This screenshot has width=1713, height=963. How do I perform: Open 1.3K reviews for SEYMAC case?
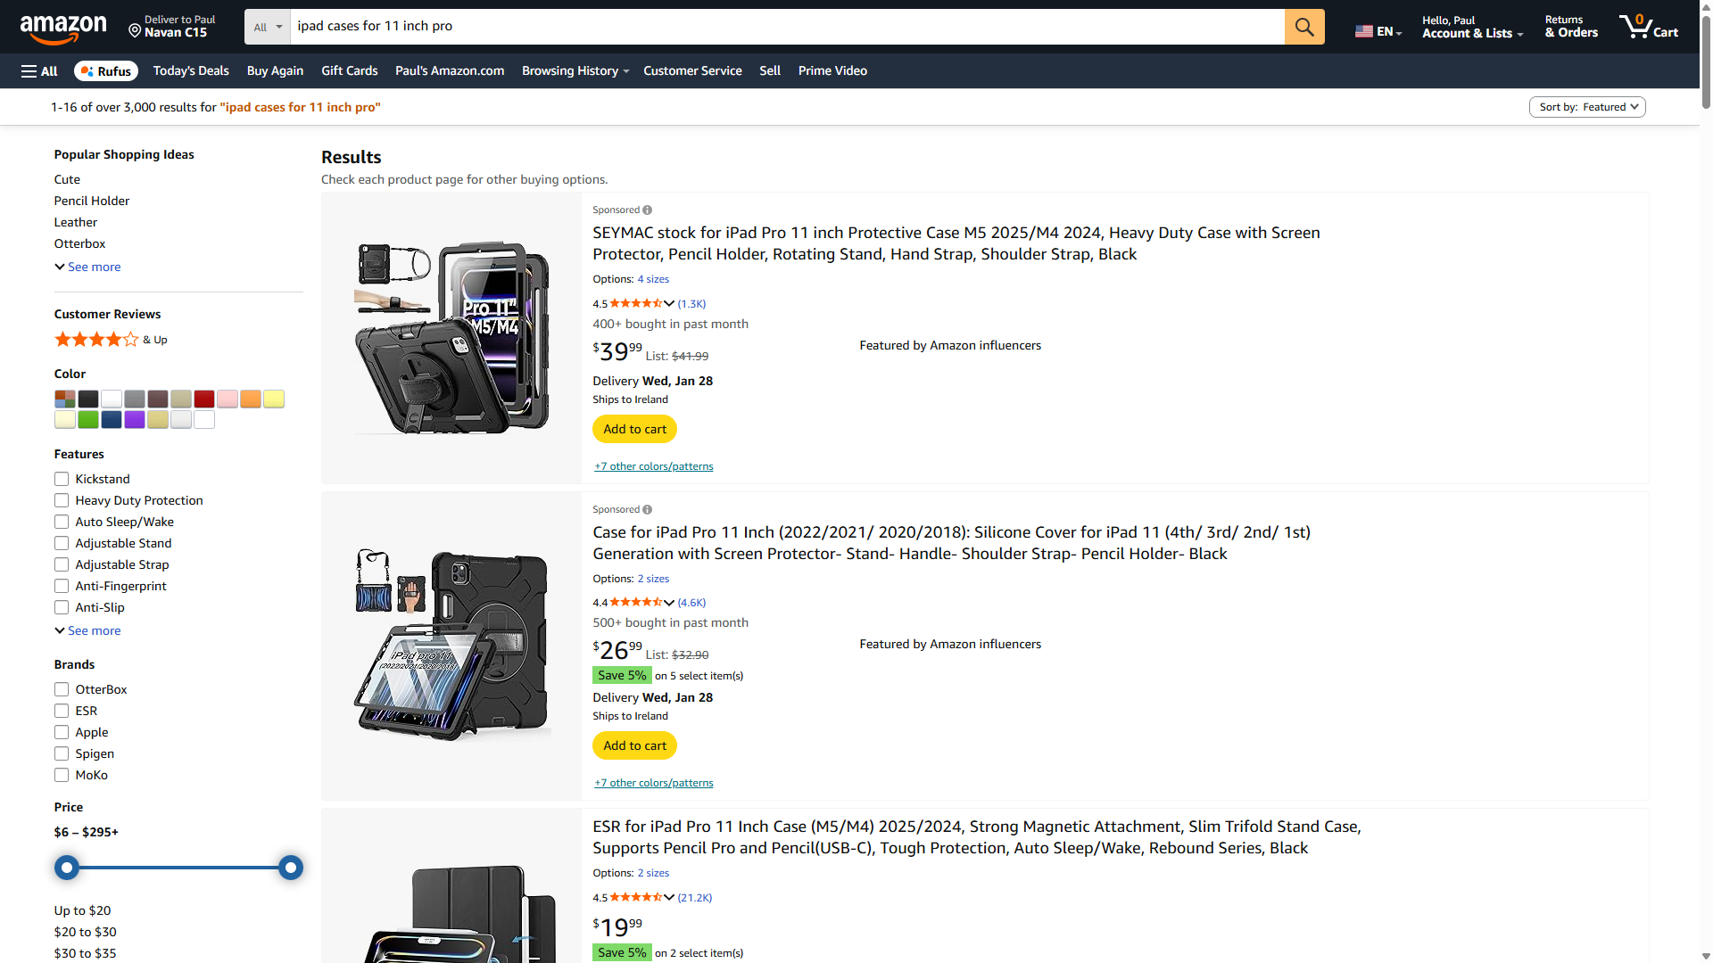(691, 304)
